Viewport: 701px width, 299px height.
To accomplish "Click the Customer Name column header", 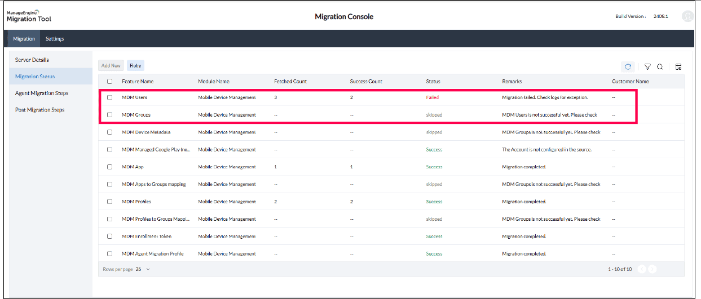I will pos(631,82).
